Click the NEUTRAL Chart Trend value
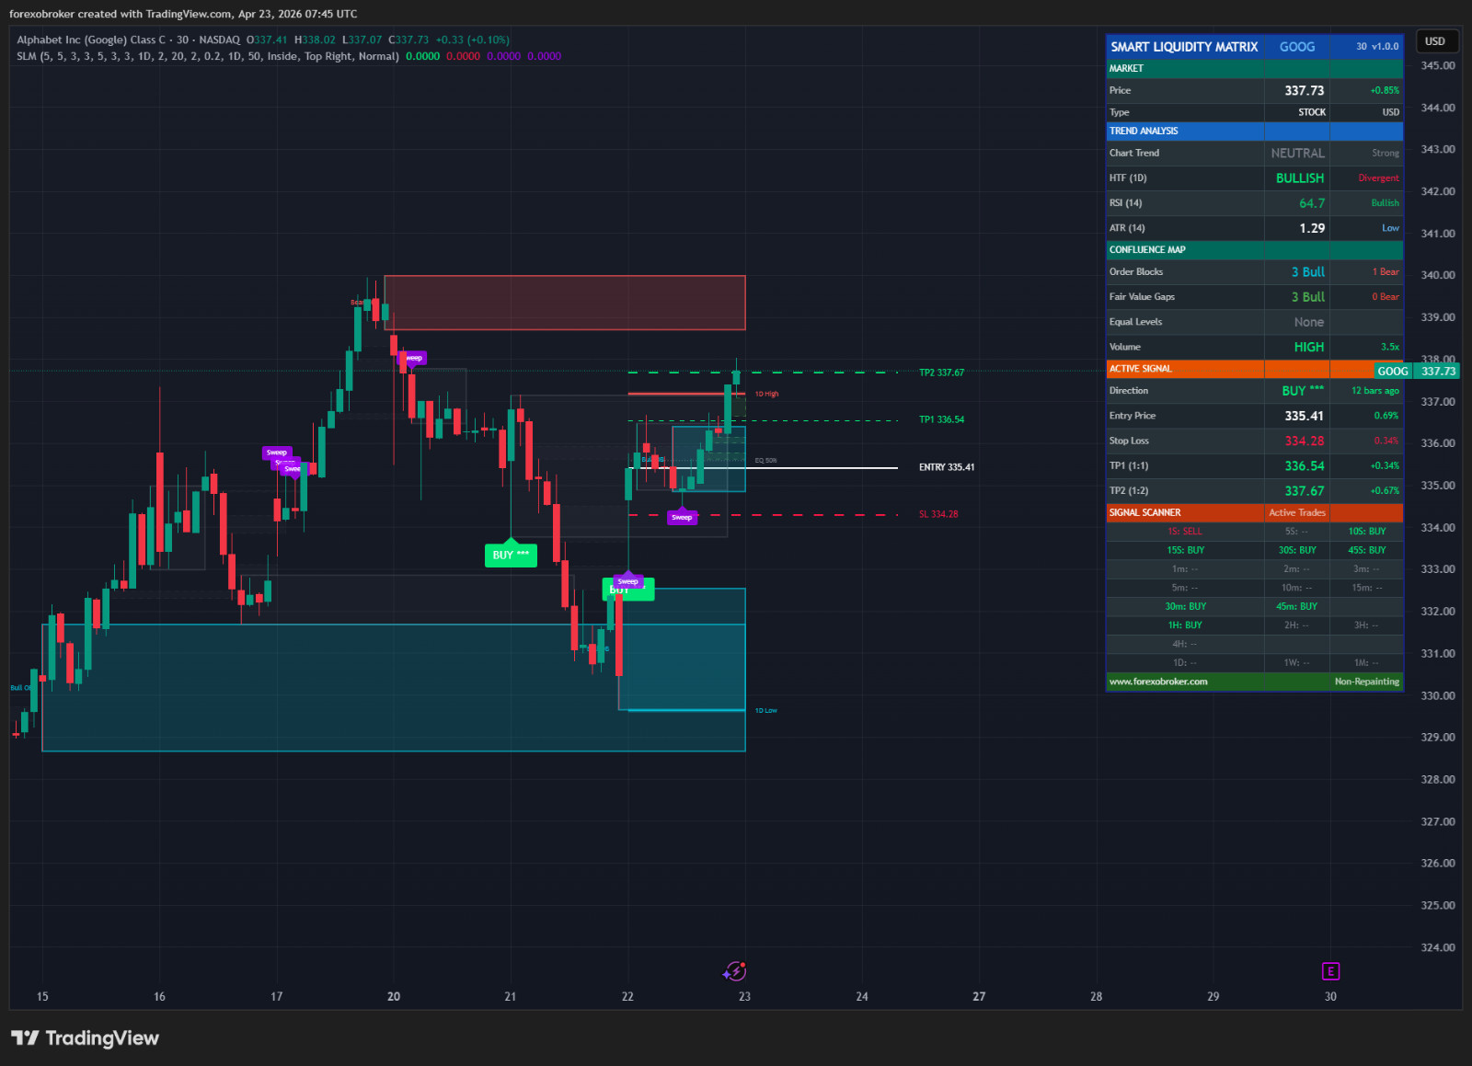Screen dimensions: 1472x1066 tap(1297, 153)
